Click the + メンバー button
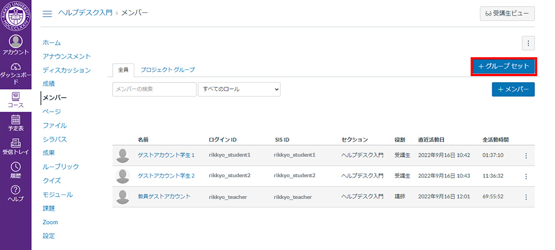The width and height of the screenshot is (555, 250). (x=513, y=89)
